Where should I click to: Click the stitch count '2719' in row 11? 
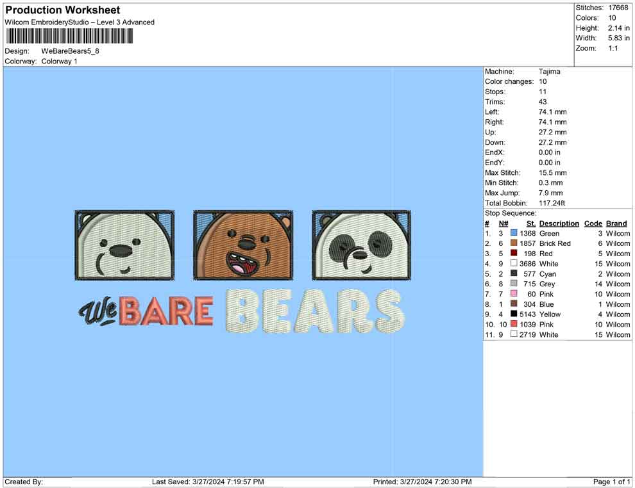pos(528,334)
